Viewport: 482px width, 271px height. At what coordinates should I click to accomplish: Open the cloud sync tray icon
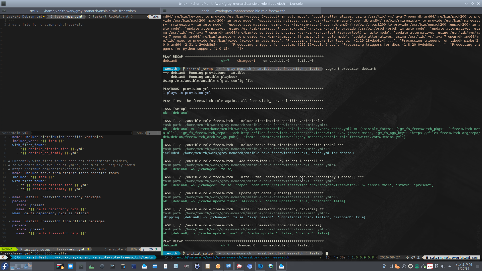[x=424, y=266]
